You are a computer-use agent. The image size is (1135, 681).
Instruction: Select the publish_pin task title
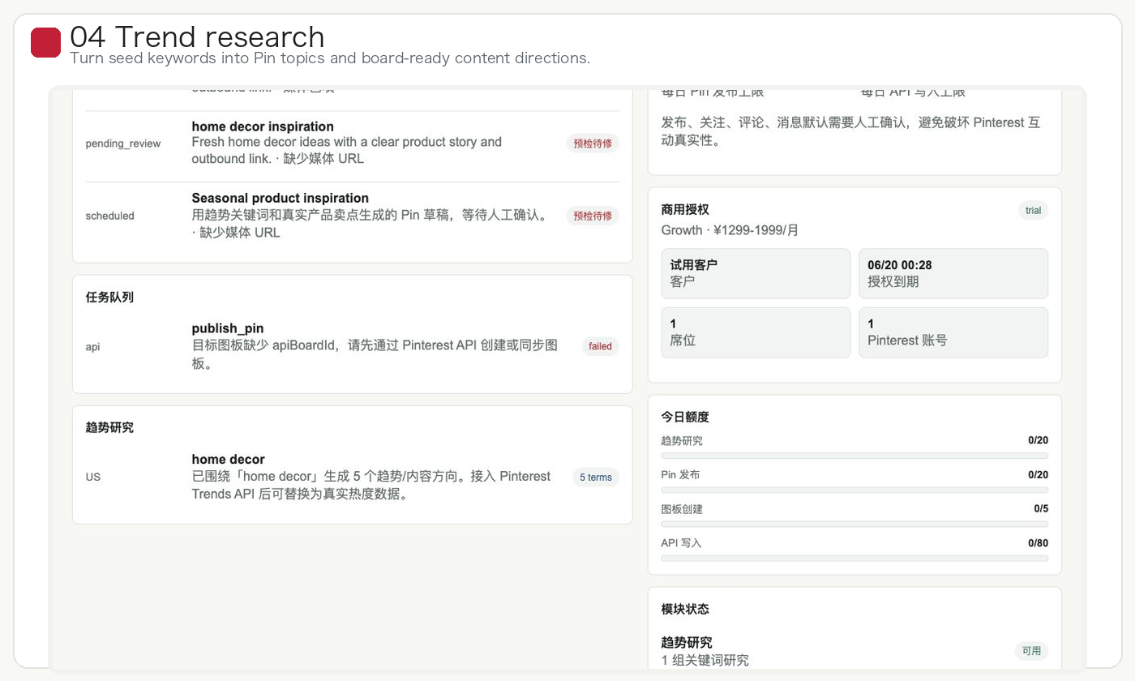[228, 328]
